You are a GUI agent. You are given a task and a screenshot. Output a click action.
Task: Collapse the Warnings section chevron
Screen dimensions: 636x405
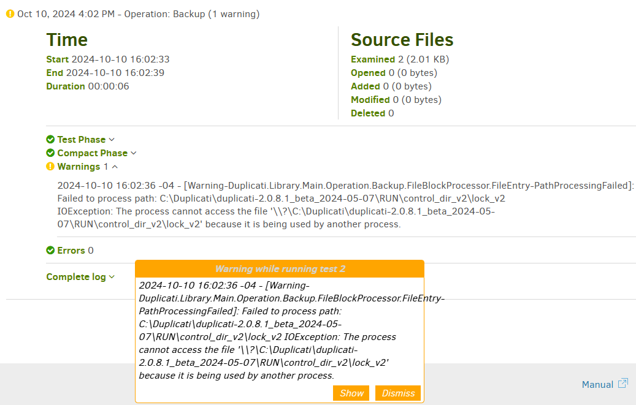point(115,167)
